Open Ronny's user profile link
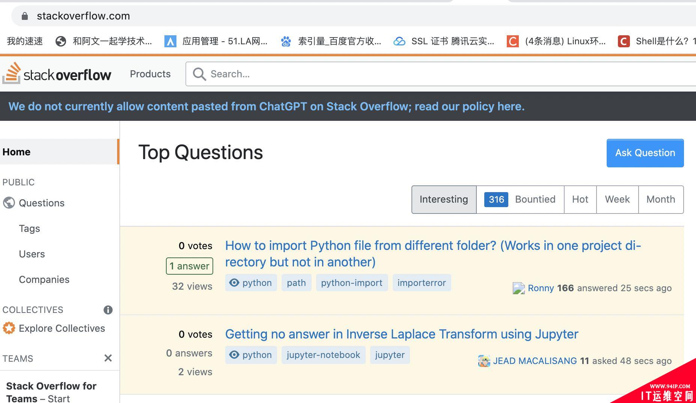 (541, 288)
